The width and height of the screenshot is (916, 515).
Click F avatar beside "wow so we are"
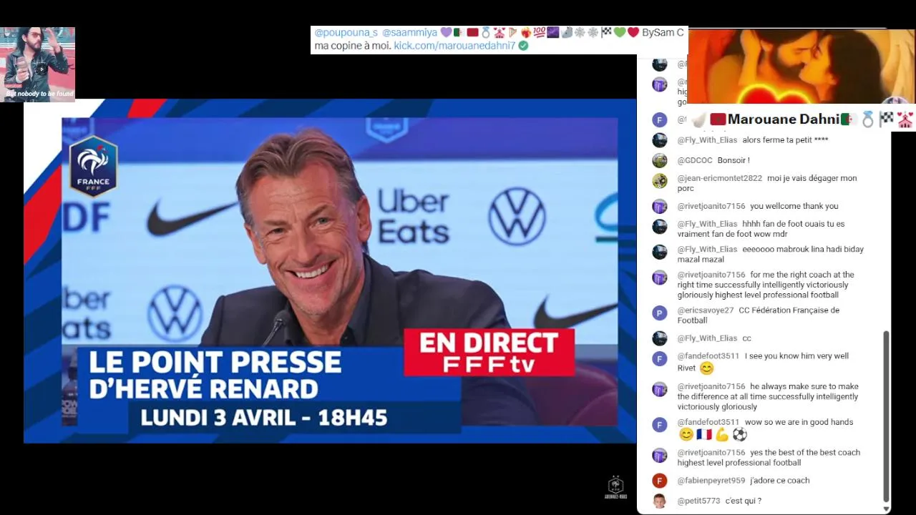[x=660, y=425]
